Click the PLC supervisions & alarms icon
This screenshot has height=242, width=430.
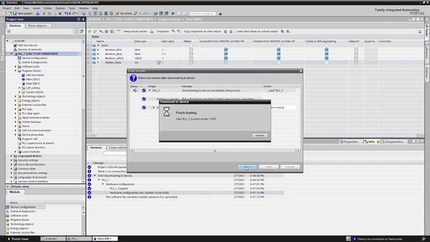19,143
